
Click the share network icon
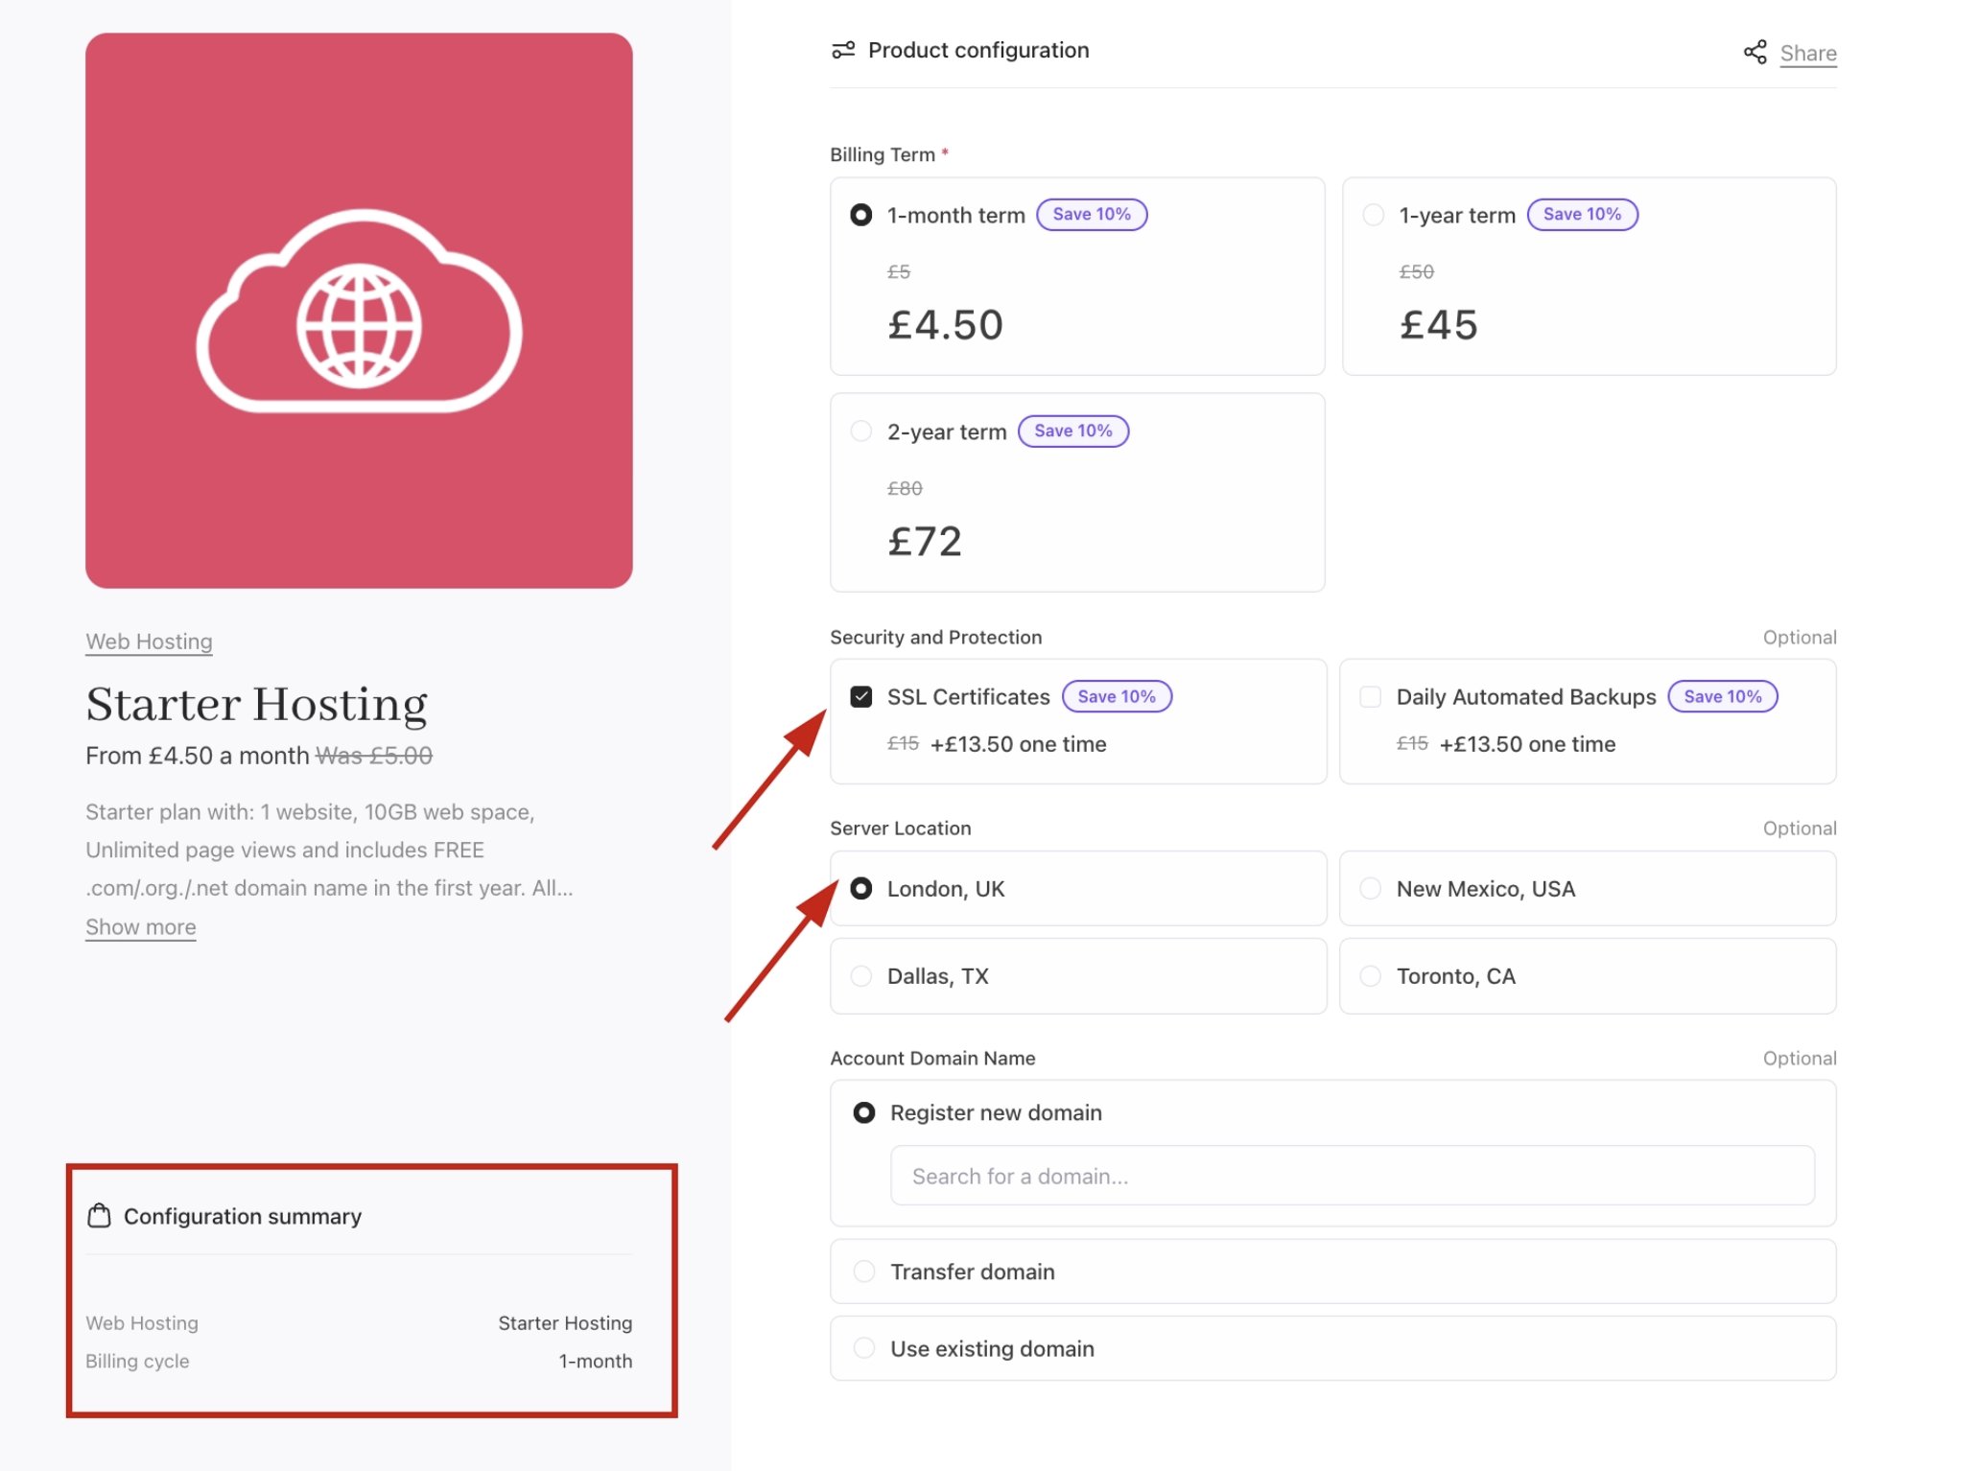pyautogui.click(x=1754, y=52)
